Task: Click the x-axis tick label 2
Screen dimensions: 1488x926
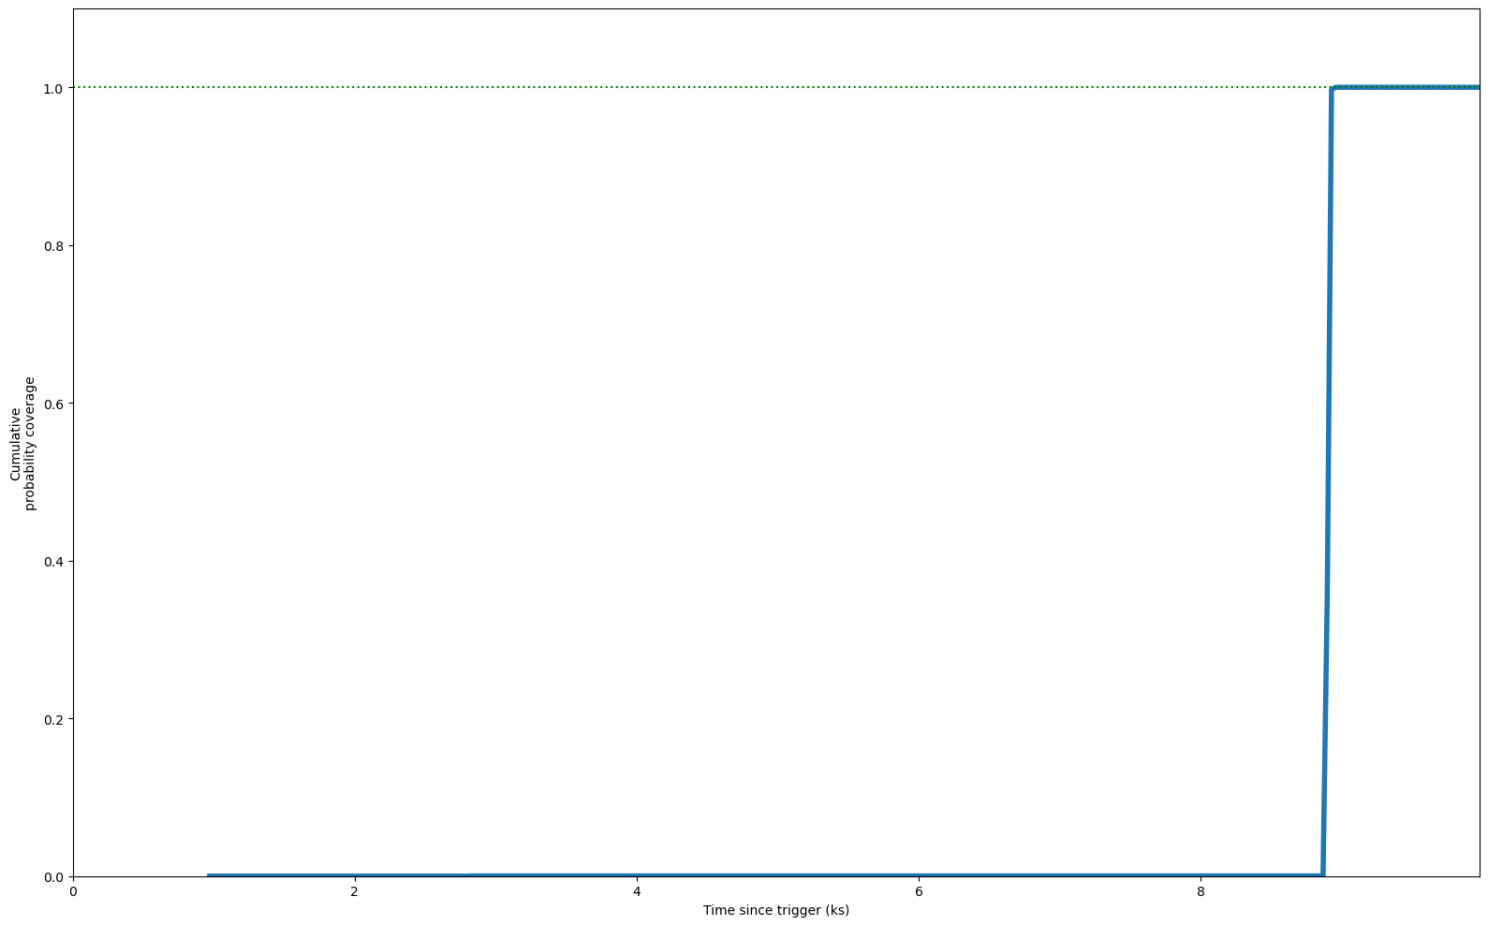Action: coord(355,892)
